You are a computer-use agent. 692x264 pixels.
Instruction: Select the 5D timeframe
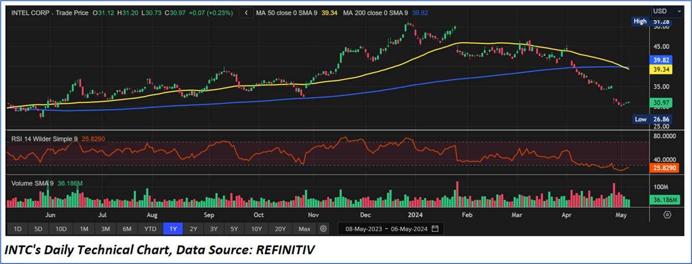[x=38, y=229]
